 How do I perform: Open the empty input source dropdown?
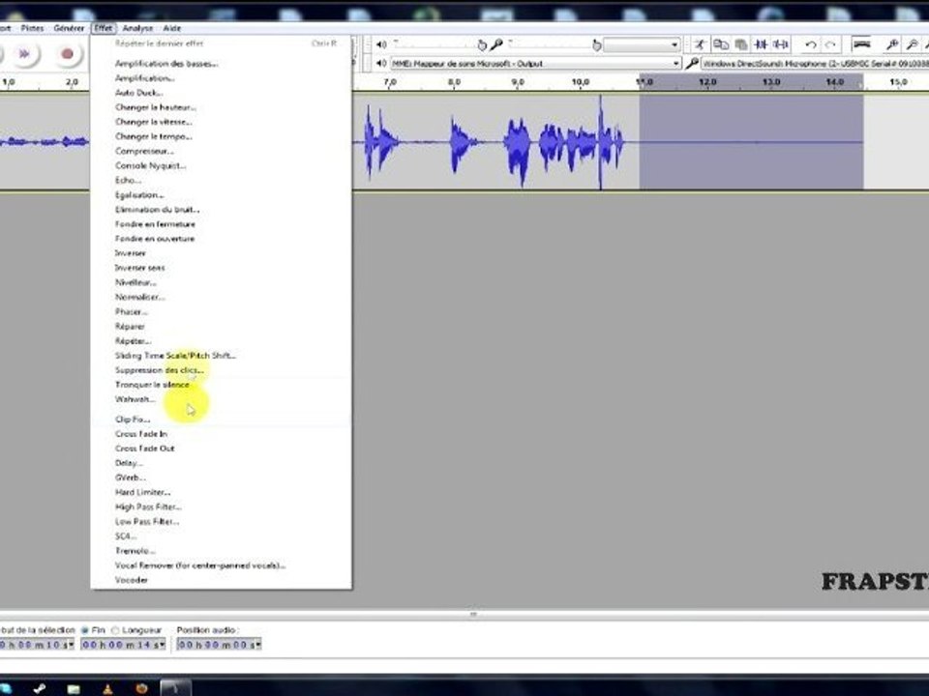click(642, 45)
